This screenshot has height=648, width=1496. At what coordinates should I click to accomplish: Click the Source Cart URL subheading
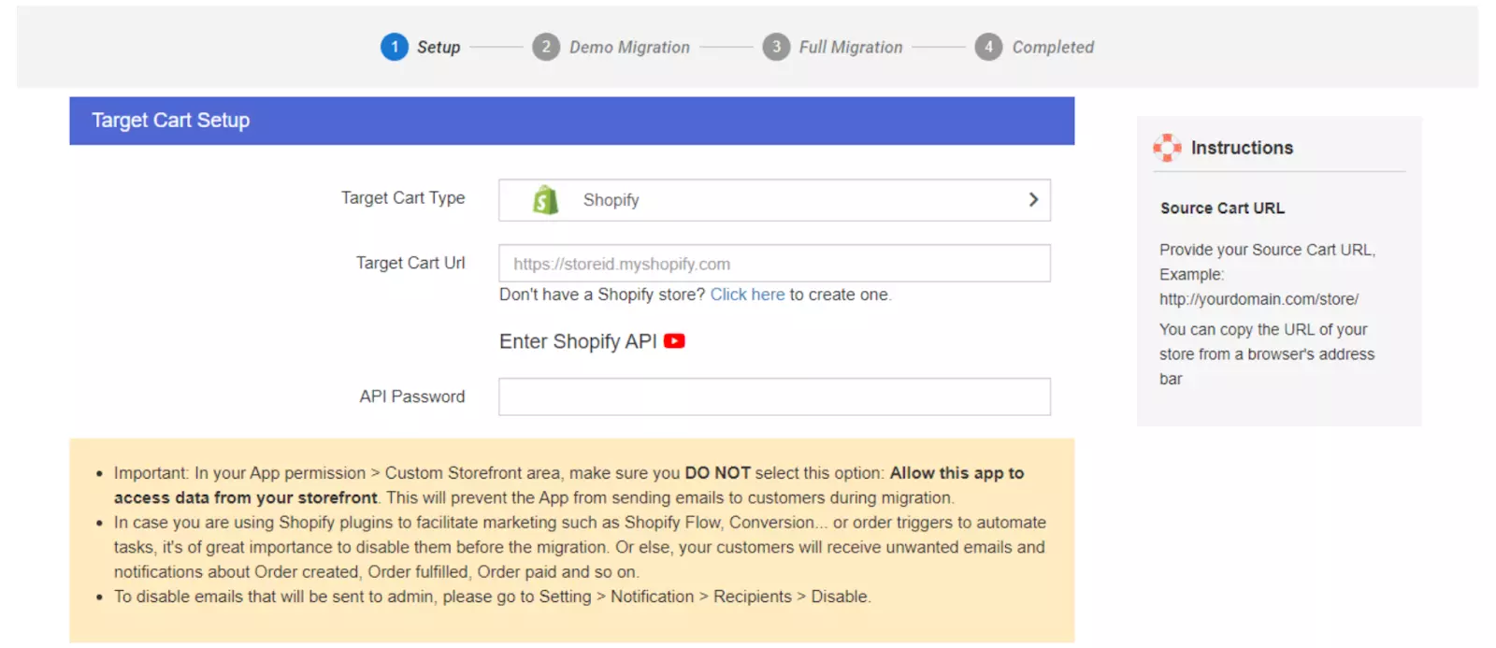1222,209
